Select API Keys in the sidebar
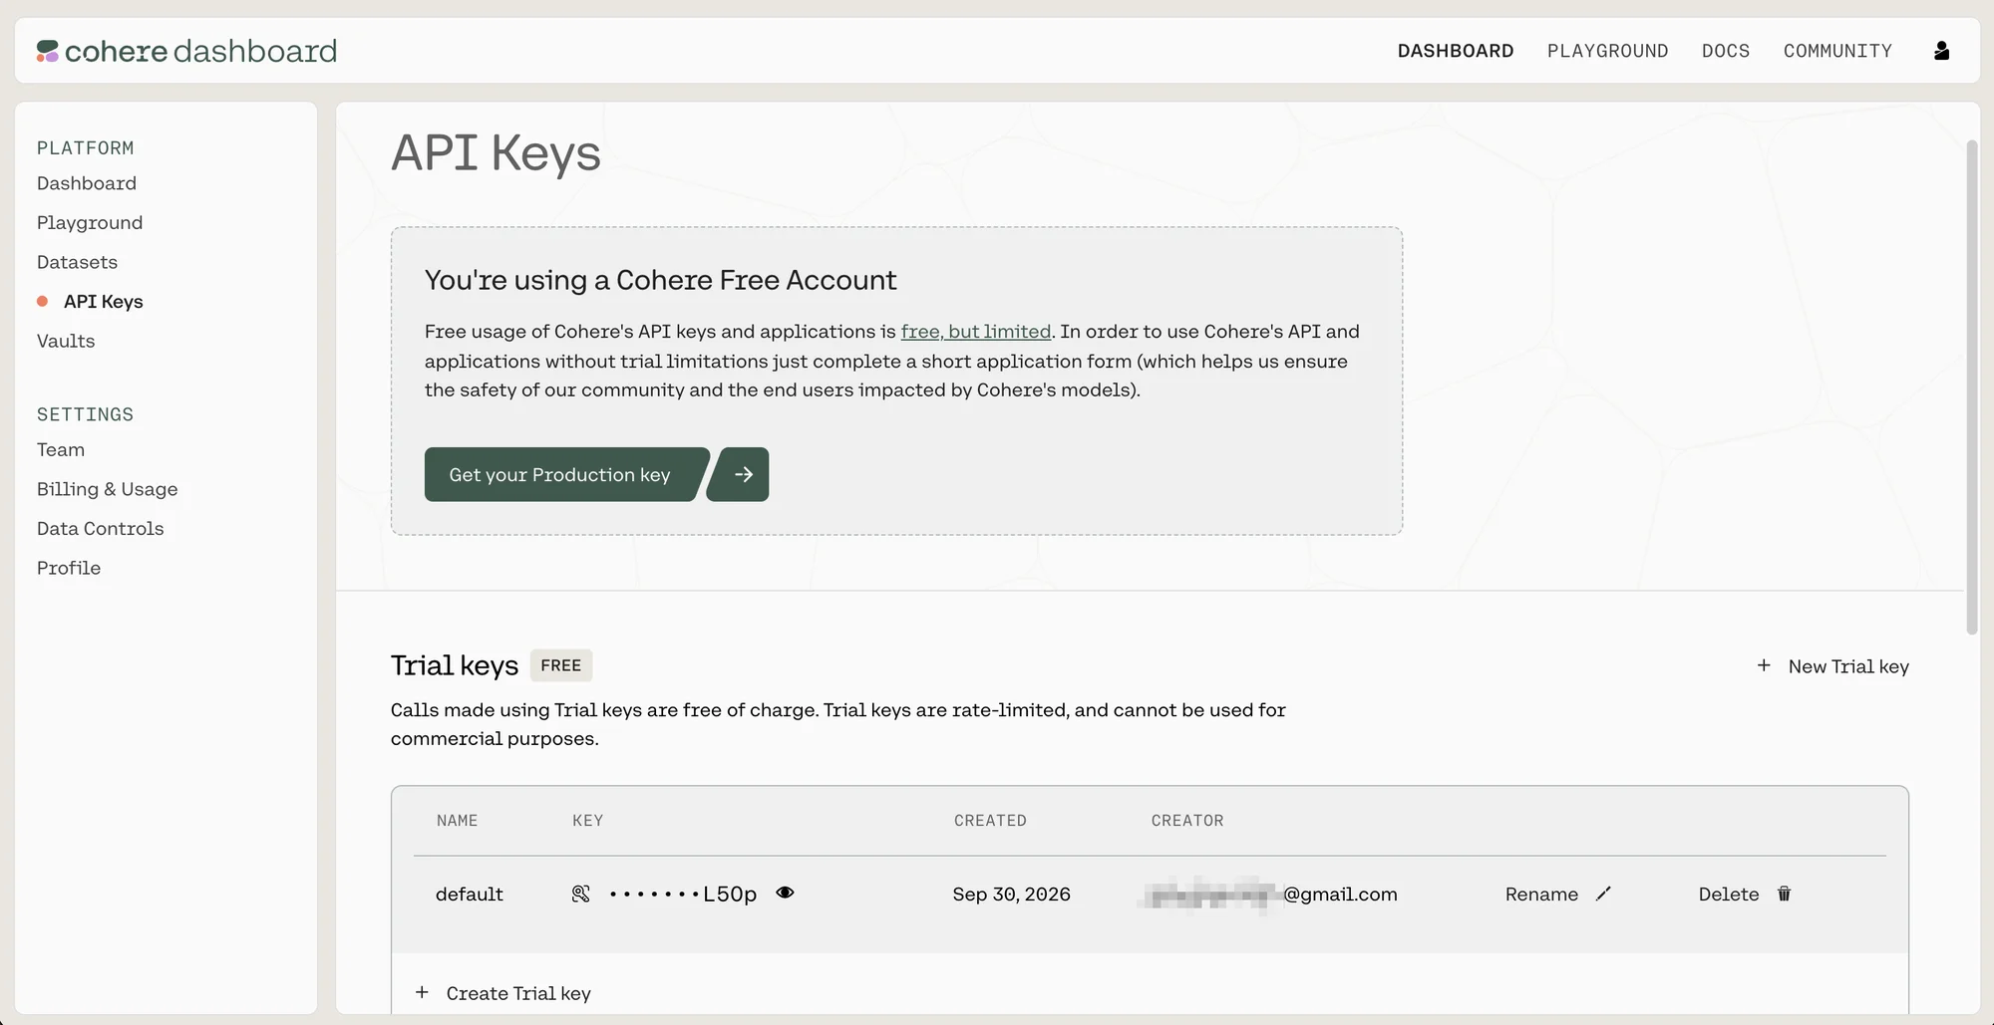The image size is (1994, 1025). coord(103,302)
